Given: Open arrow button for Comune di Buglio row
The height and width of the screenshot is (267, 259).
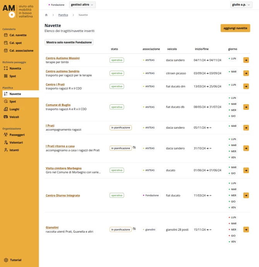Looking at the screenshot, I should click(x=246, y=107).
